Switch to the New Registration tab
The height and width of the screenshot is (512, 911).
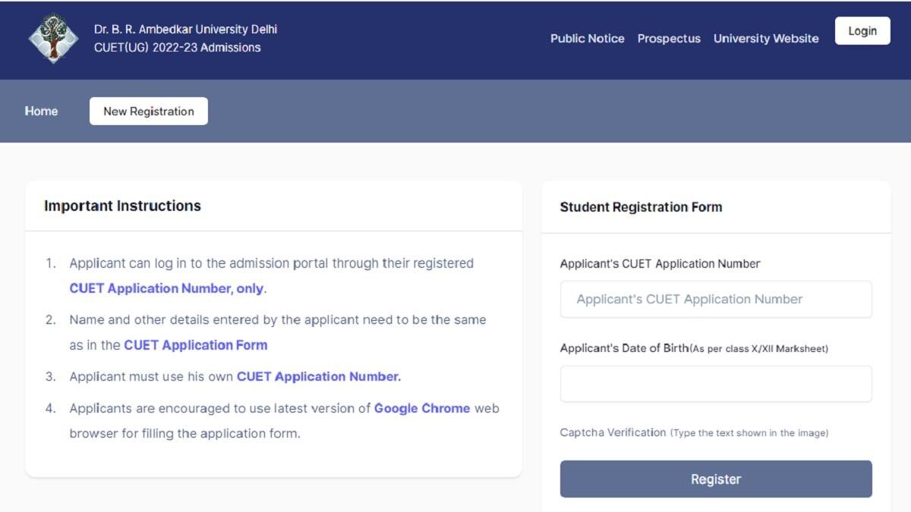[148, 111]
